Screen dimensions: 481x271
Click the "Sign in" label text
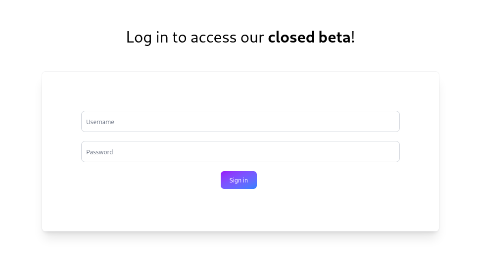[239, 181]
